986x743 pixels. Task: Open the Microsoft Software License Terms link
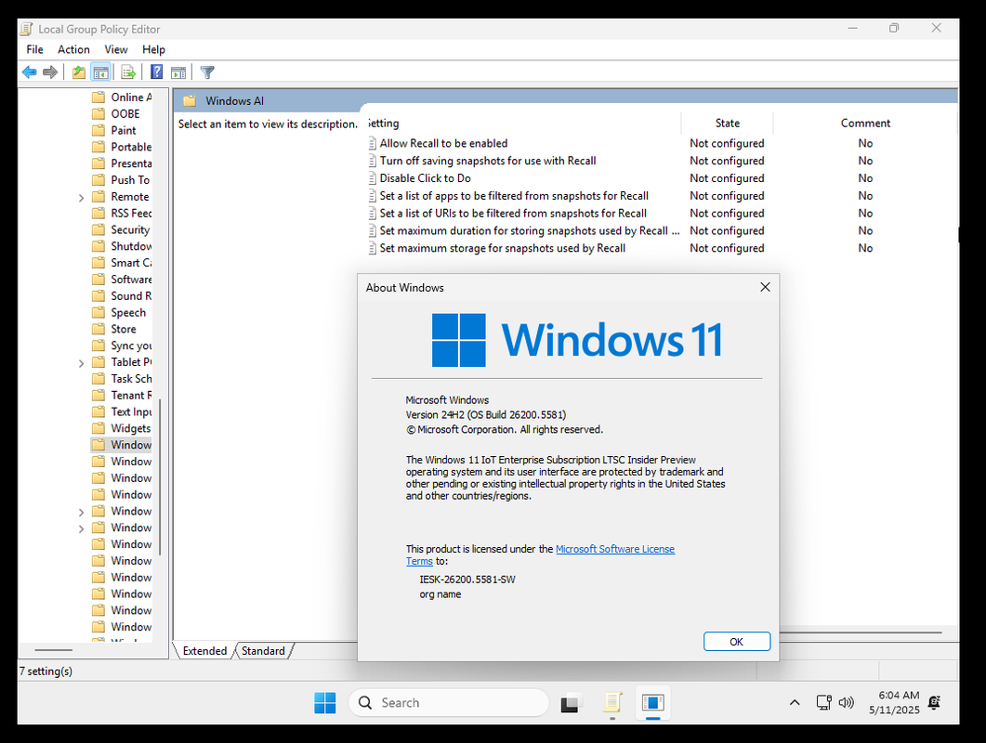[x=615, y=549]
